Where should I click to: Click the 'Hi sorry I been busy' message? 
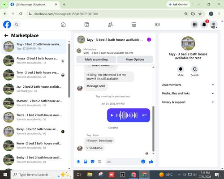99,141
